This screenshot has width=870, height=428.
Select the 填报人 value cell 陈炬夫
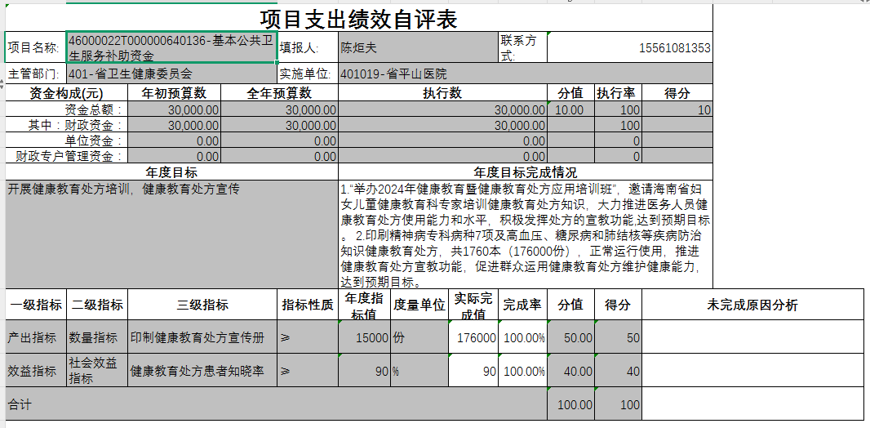click(x=418, y=48)
